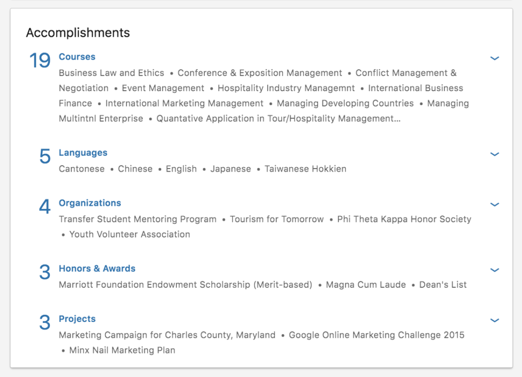Click the Business Law and Ethics course
Screen dimensions: 522x377
111,73
